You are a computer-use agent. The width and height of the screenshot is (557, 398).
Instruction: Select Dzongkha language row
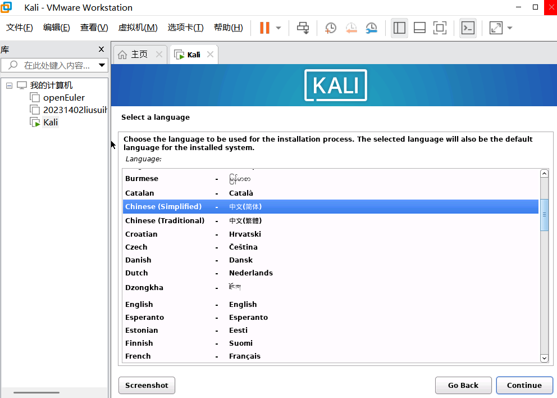click(331, 287)
